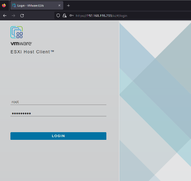Click the LOGIN button
This screenshot has width=191, height=181.
[58, 136]
